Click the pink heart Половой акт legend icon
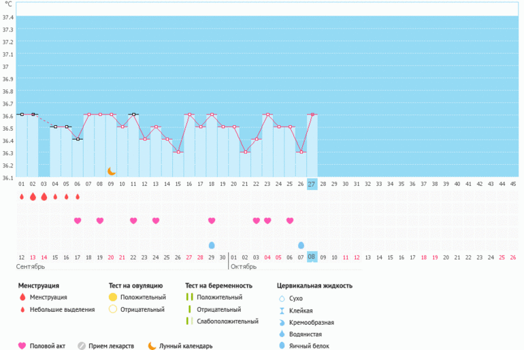This screenshot has height=350, width=524. (22, 345)
